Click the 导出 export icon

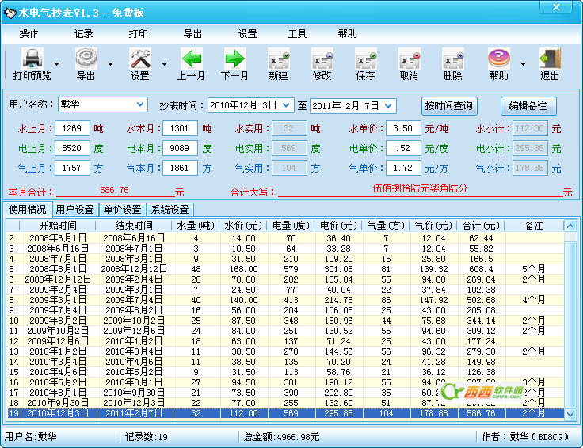86,59
